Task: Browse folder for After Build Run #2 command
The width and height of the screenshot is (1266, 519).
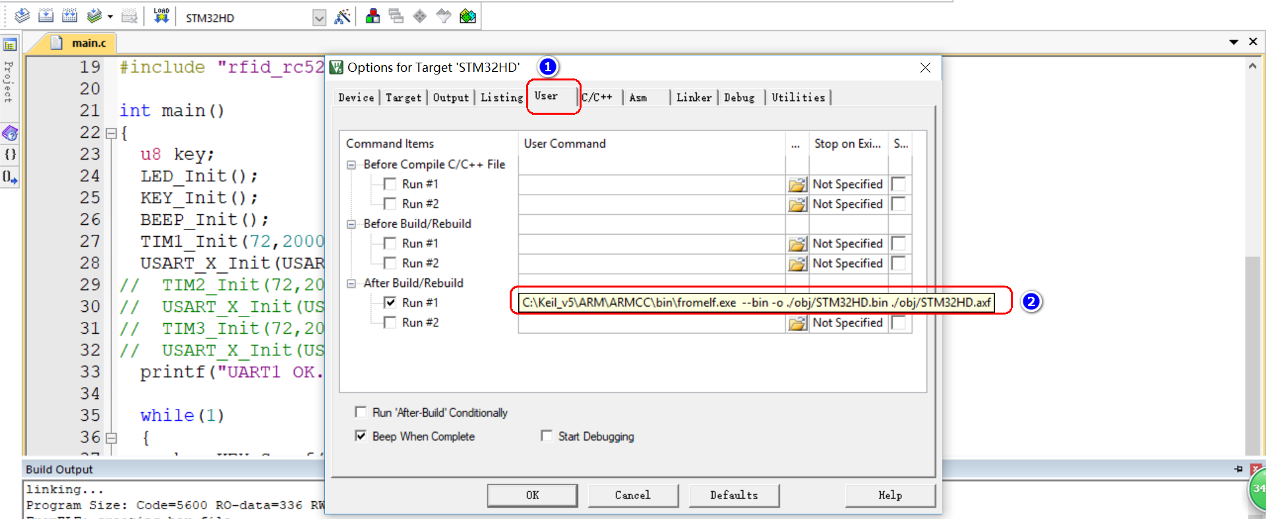Action: [798, 323]
